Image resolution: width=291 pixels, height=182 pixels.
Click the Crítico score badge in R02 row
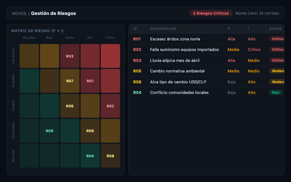click(277, 50)
